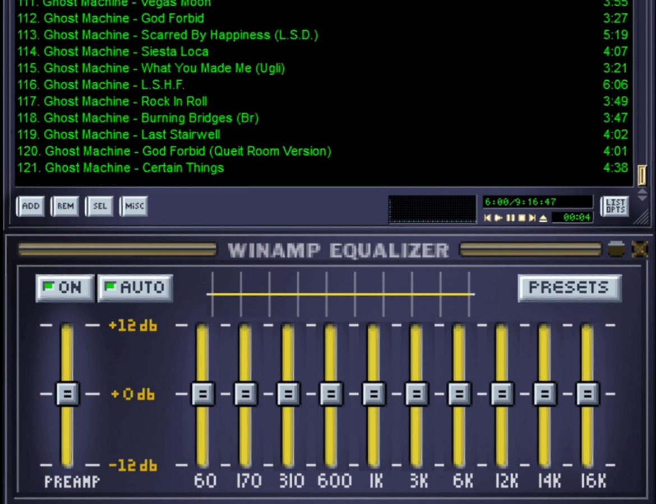Click the 14K band slider handle
The width and height of the screenshot is (656, 504).
545,393
